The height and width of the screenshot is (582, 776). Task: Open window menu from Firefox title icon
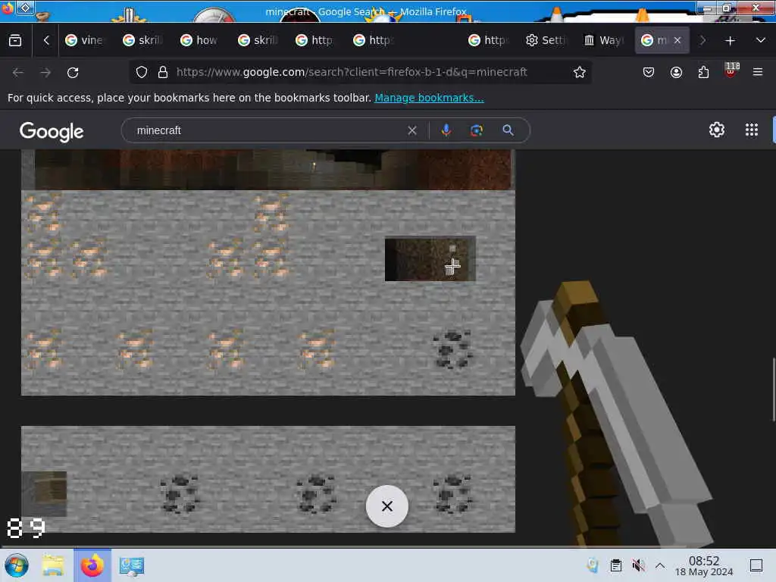click(8, 8)
